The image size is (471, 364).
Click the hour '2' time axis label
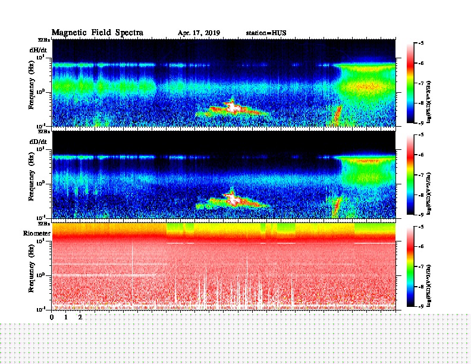(80, 317)
